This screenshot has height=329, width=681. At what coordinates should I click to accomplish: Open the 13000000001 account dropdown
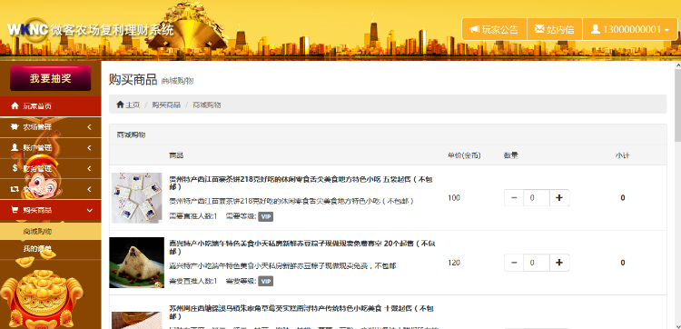tap(630, 29)
